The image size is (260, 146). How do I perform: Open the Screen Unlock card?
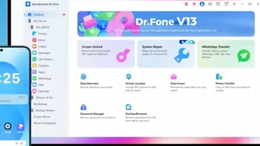tap(106, 54)
